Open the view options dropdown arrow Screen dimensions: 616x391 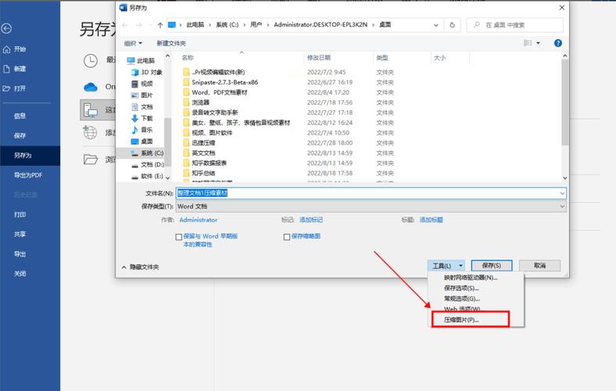click(x=538, y=43)
